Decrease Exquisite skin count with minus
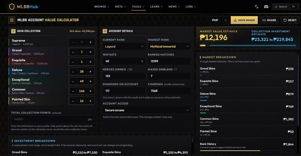The image size is (301, 156). [73, 62]
